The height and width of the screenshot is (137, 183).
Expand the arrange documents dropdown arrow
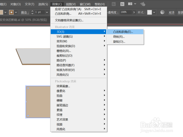point(135,4)
